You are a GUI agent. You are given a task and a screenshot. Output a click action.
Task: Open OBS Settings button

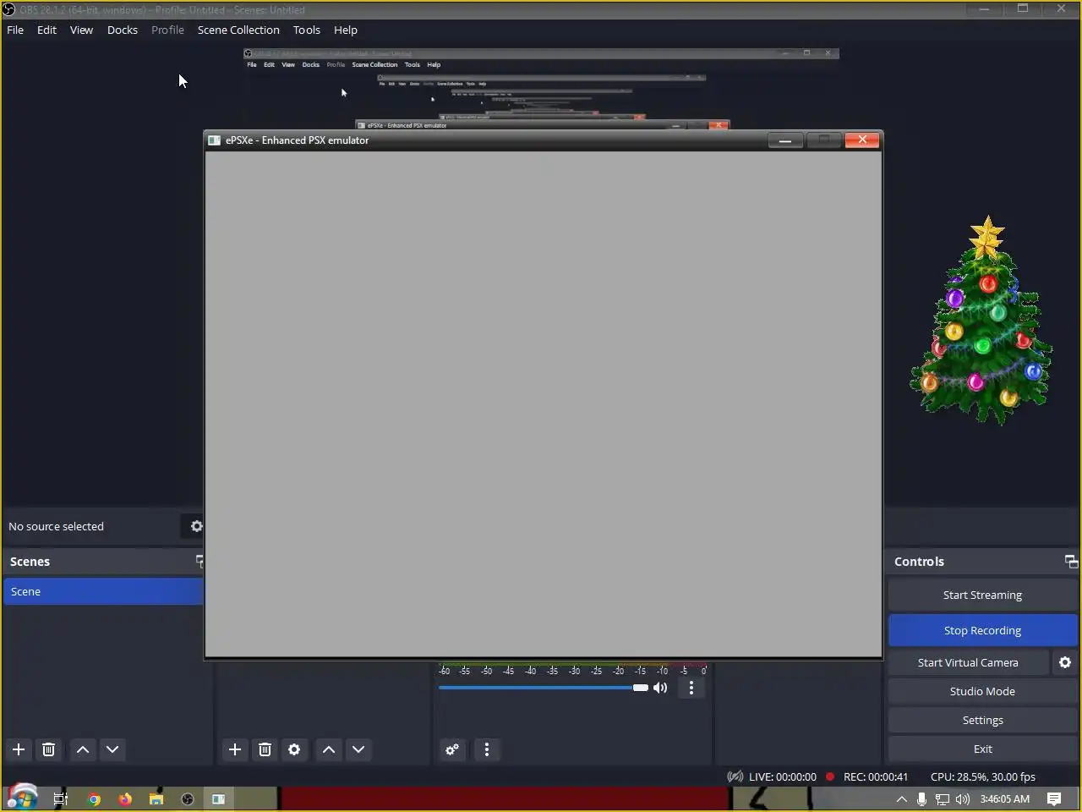pos(982,720)
